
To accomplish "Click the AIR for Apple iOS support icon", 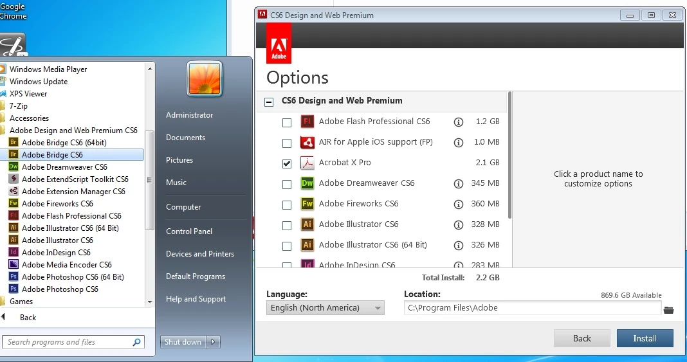I will pos(307,142).
